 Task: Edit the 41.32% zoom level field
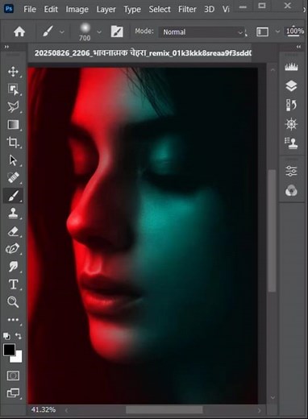click(x=44, y=410)
